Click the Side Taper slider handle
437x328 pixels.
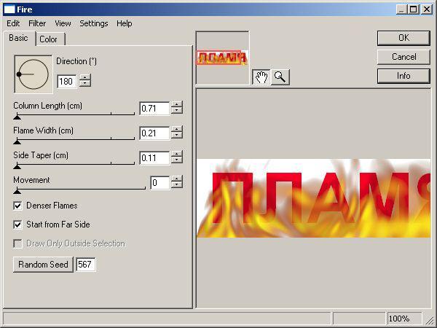pyautogui.click(x=17, y=167)
